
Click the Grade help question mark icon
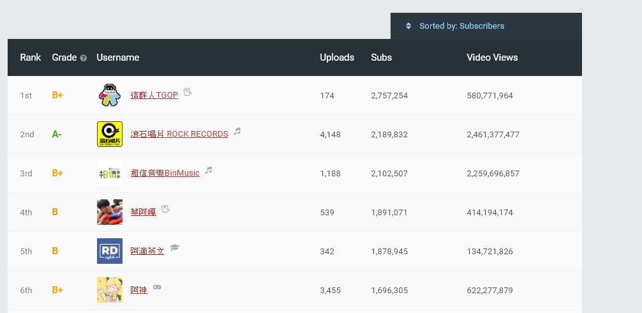pos(84,58)
